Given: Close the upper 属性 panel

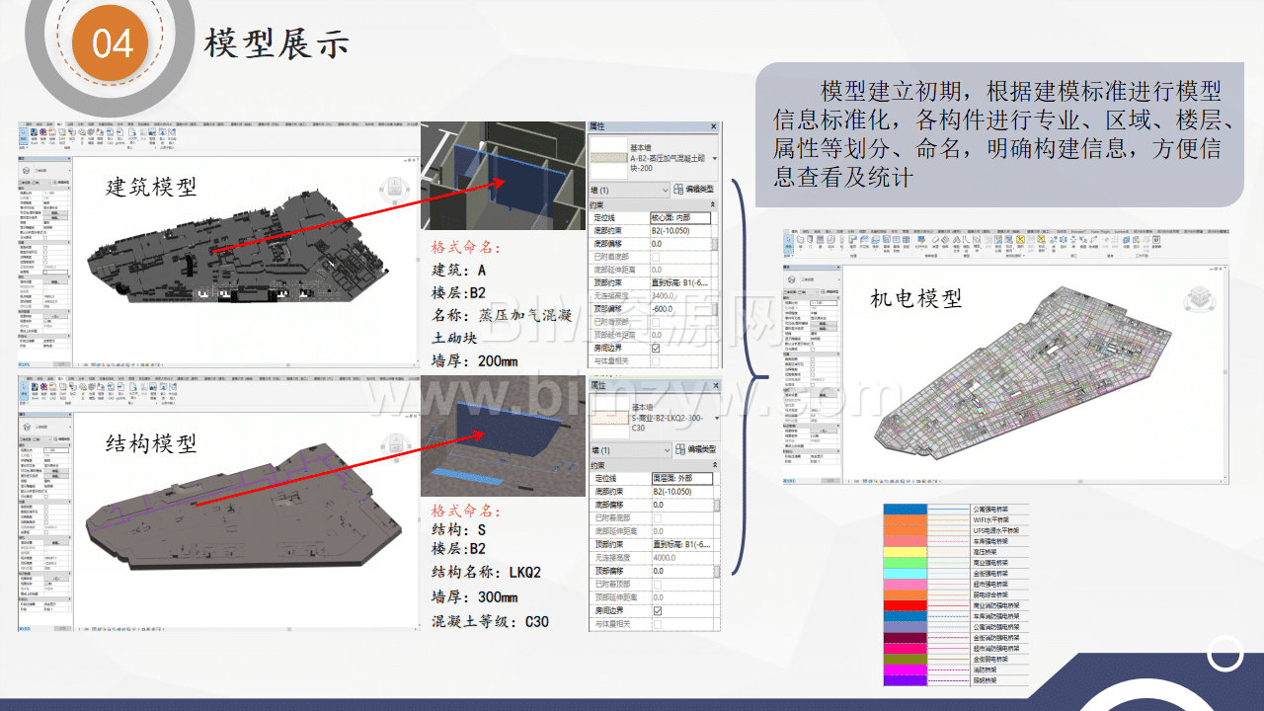Looking at the screenshot, I should pos(714,127).
